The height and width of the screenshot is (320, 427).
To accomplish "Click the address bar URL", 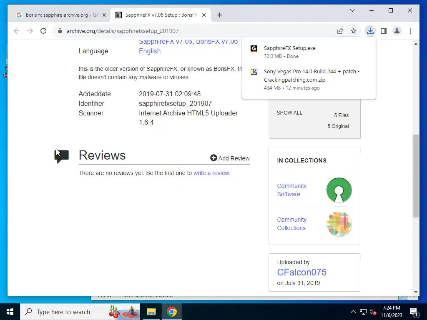I will tap(123, 31).
